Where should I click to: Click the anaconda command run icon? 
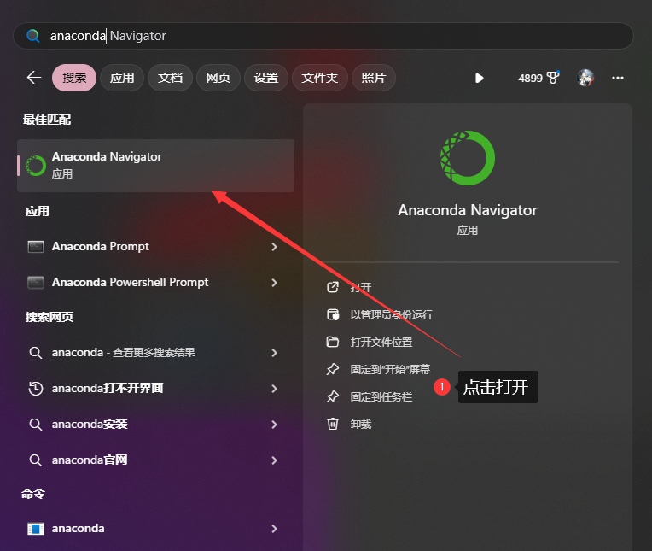[x=36, y=529]
